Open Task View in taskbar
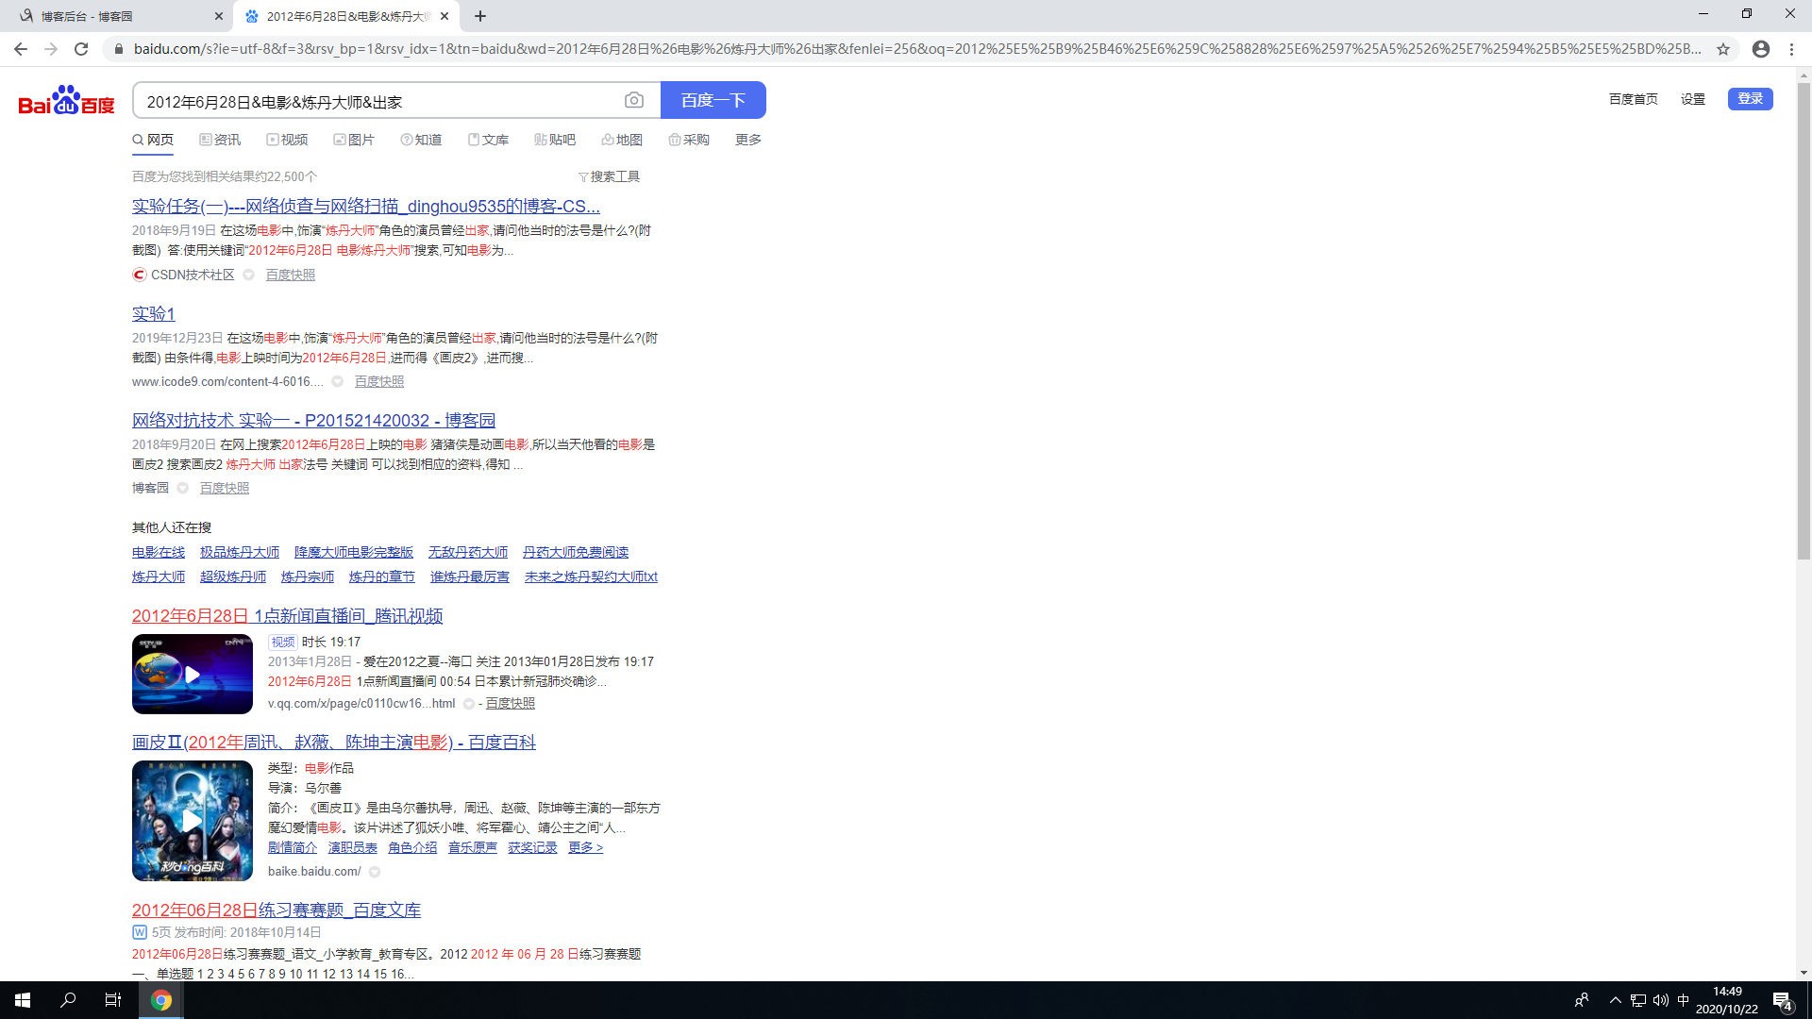The image size is (1812, 1019). (x=112, y=1000)
